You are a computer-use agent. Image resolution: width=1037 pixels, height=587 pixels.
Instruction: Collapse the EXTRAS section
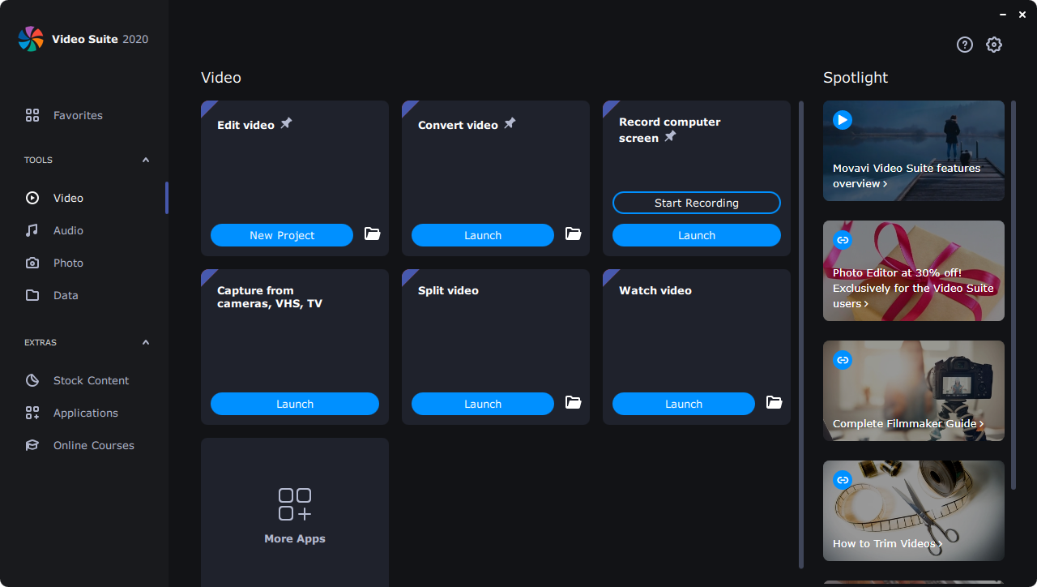coord(146,342)
